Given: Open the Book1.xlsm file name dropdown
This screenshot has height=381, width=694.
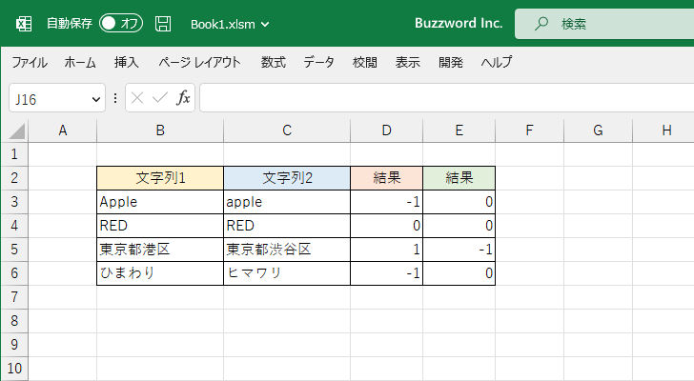Looking at the screenshot, I should coord(230,25).
